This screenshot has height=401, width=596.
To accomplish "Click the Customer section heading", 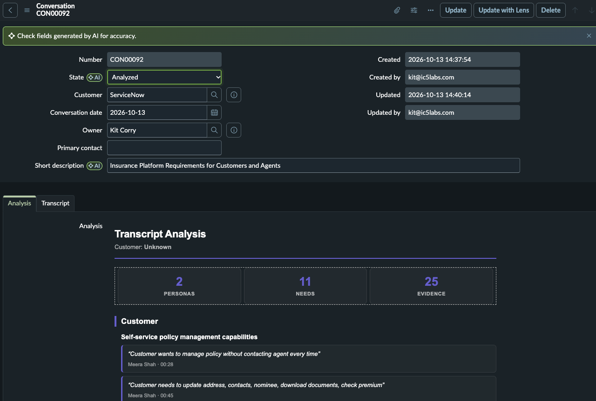I will pyautogui.click(x=140, y=321).
